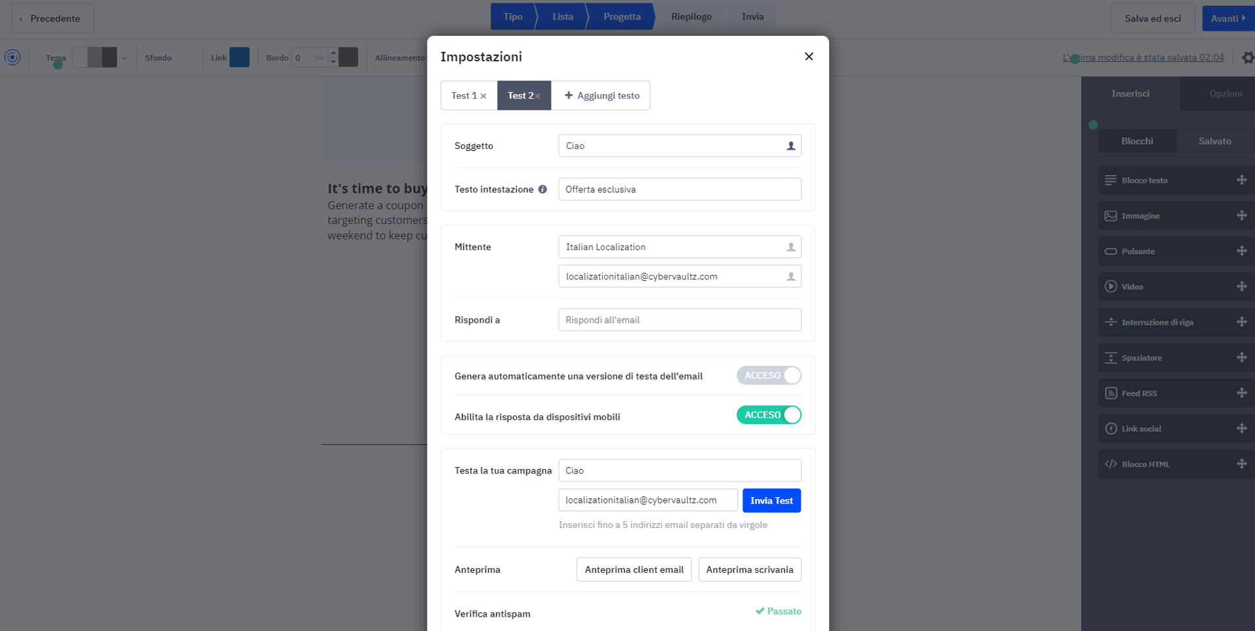Pick the blue Link color swatch
Viewport: 1255px width, 631px height.
(239, 57)
